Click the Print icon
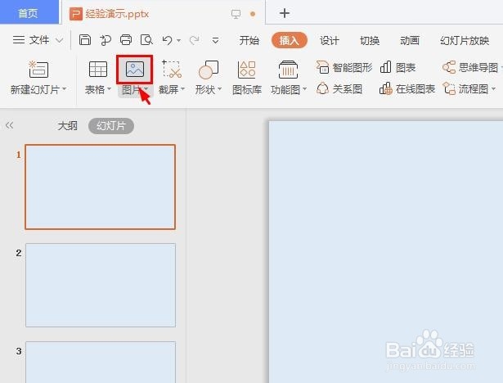The height and width of the screenshot is (383, 503). coord(126,40)
